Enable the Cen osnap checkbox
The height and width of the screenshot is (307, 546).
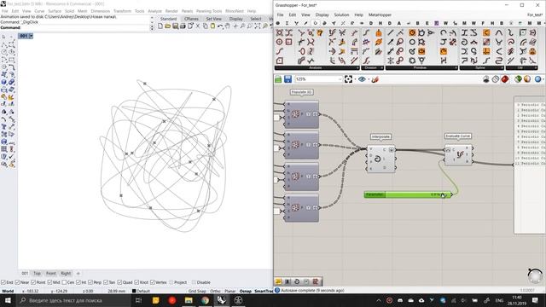[64, 282]
